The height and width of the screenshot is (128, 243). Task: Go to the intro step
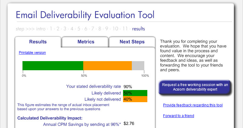coord(41,29)
